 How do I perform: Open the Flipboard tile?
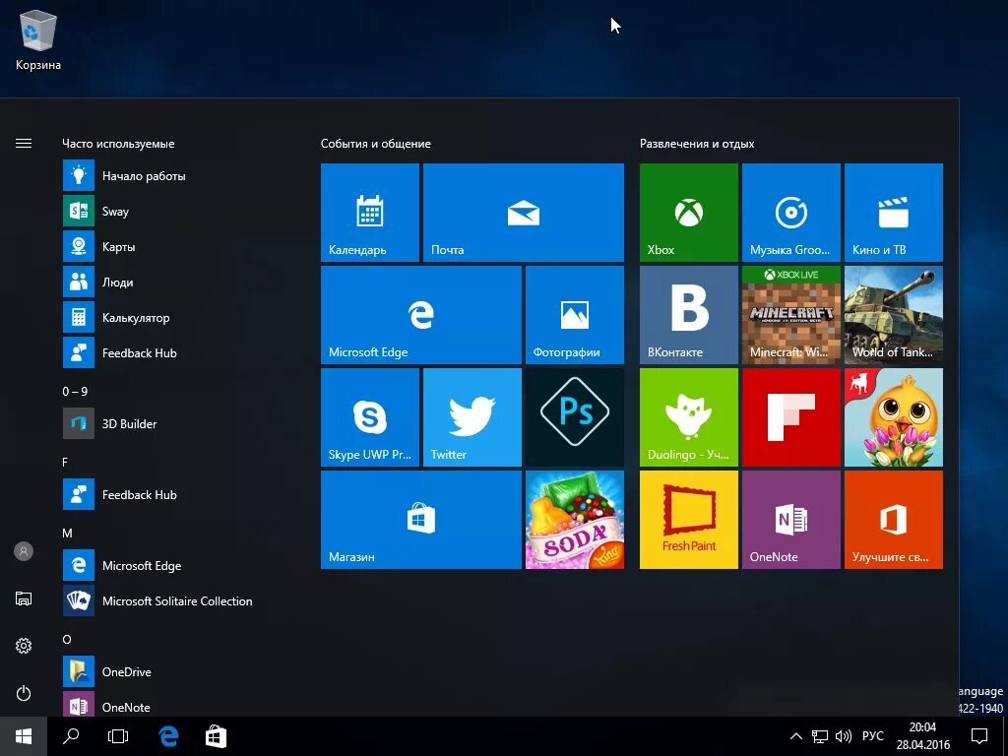[791, 417]
